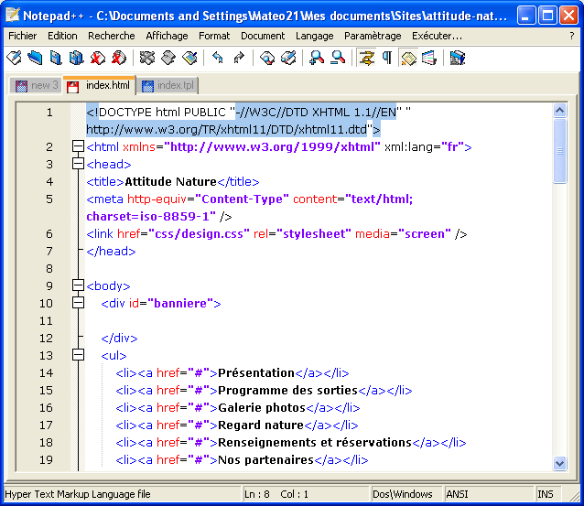Click the Cut scissors toolbar icon
The width and height of the screenshot is (584, 506).
click(x=146, y=58)
